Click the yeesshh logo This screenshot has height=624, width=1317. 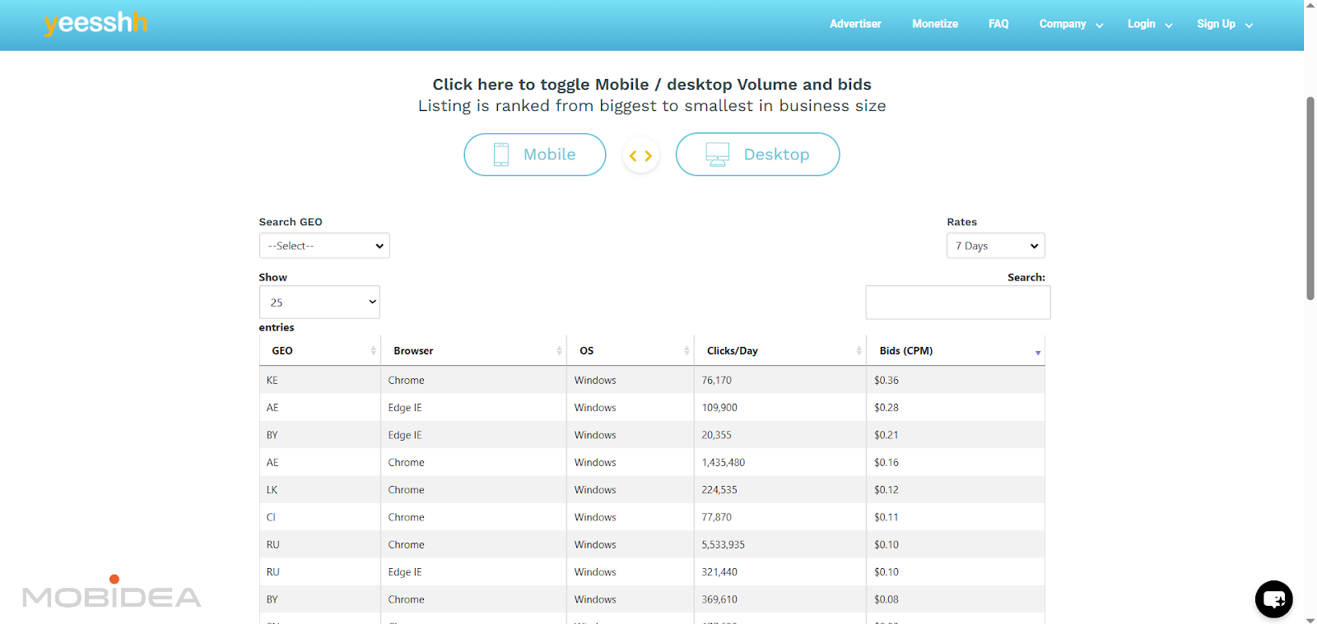coord(95,23)
